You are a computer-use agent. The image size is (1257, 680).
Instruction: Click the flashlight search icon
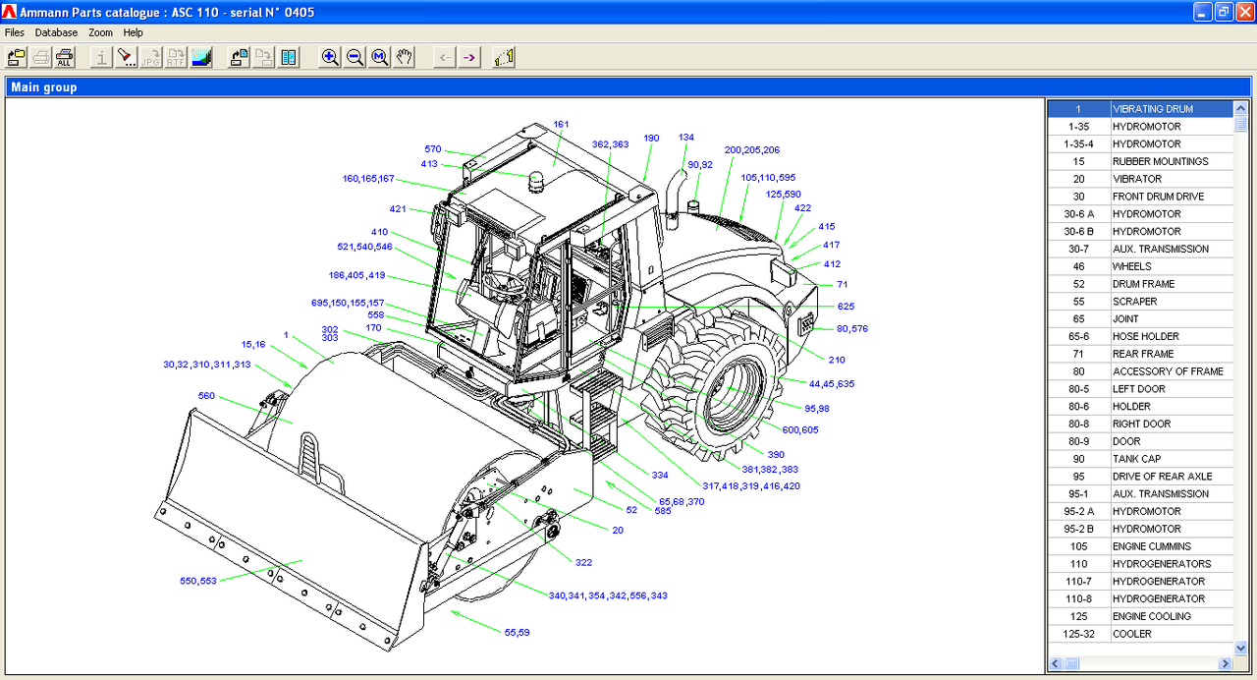click(x=127, y=58)
